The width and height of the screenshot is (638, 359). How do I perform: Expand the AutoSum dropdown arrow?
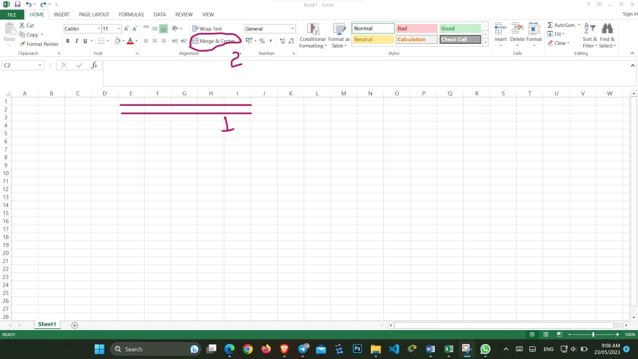[579, 25]
